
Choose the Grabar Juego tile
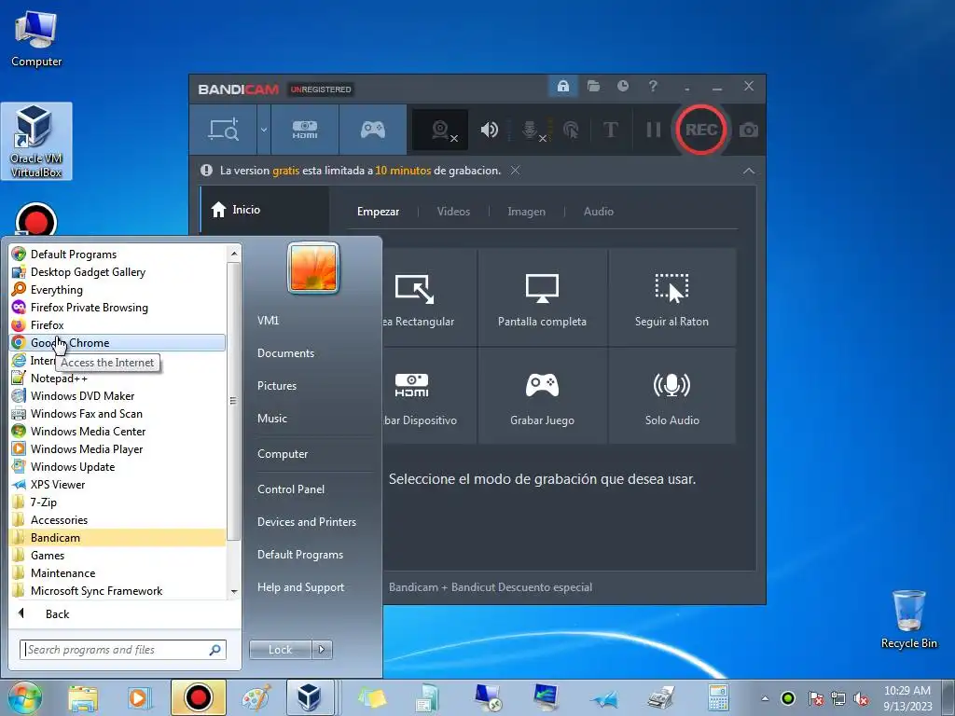pyautogui.click(x=542, y=395)
